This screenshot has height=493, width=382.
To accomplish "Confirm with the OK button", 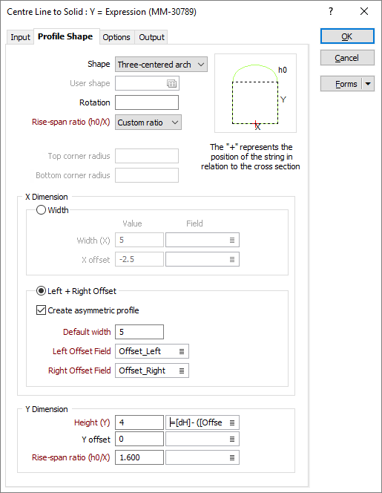I will click(x=347, y=36).
